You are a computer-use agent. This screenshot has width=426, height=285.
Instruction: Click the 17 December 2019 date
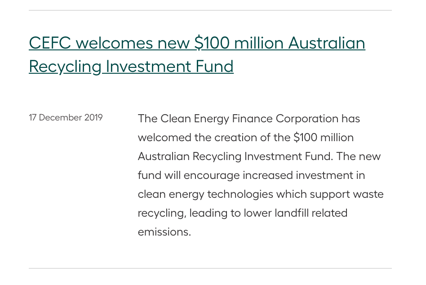[66, 118]
